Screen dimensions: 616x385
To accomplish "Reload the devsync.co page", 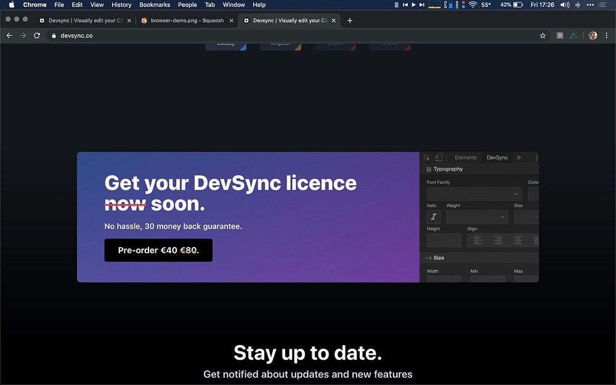I will click(37, 36).
